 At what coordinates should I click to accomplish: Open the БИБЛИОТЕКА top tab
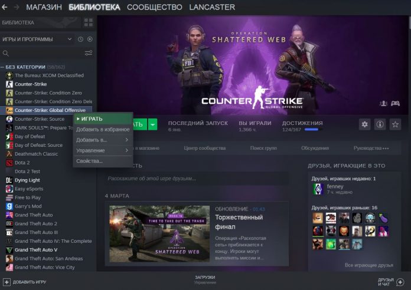point(94,7)
